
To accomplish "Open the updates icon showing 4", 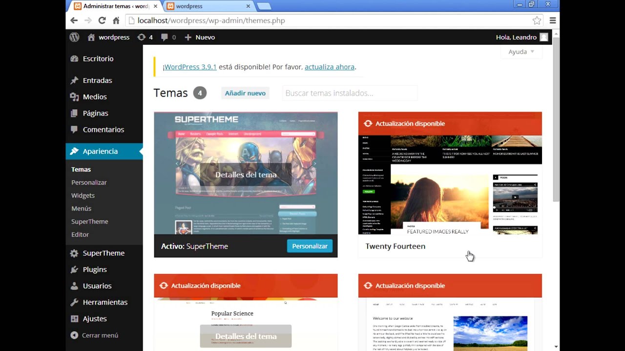I will [142, 37].
